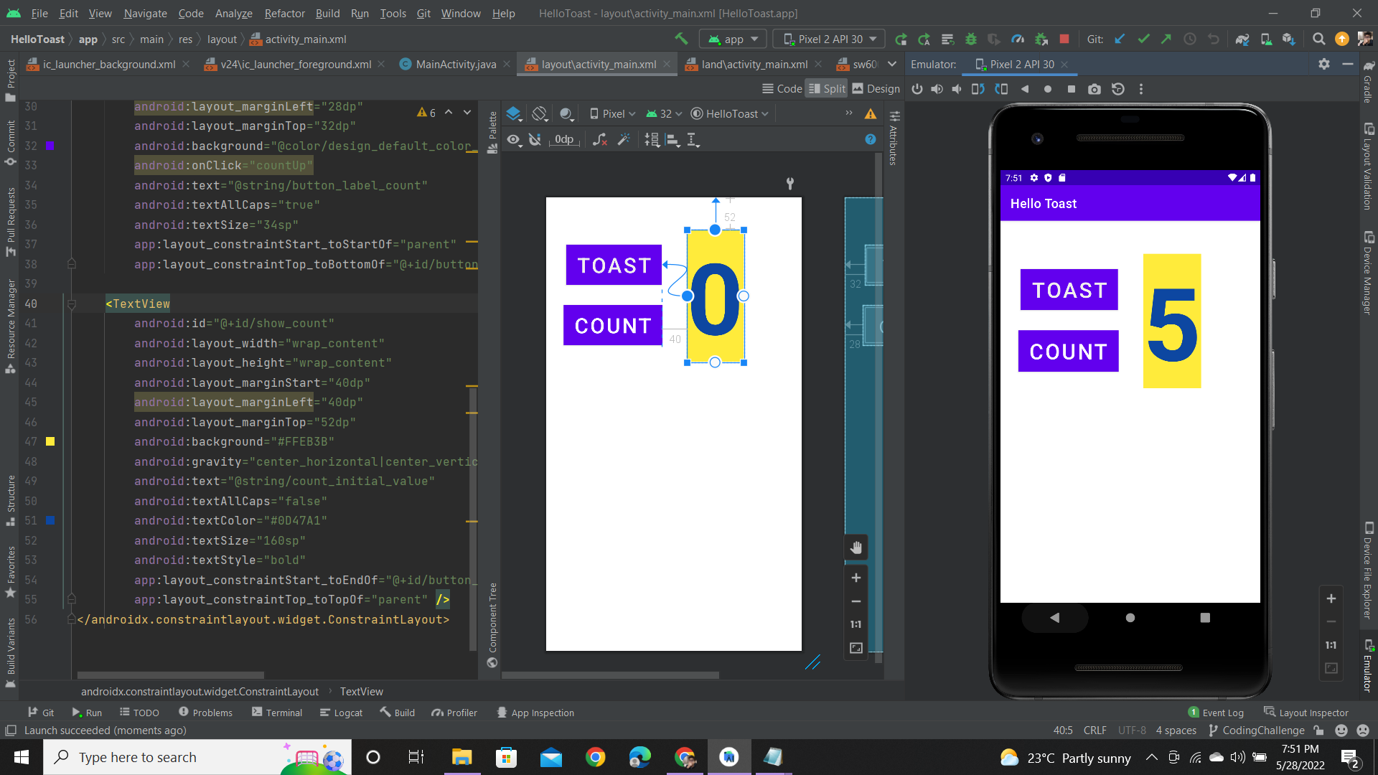
Task: Profile the app with the Profiler gauge icon
Action: point(1018,39)
